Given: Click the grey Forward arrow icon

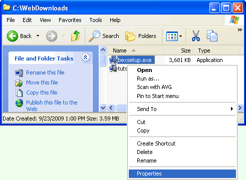Looking at the screenshot, I should pos(52,36).
